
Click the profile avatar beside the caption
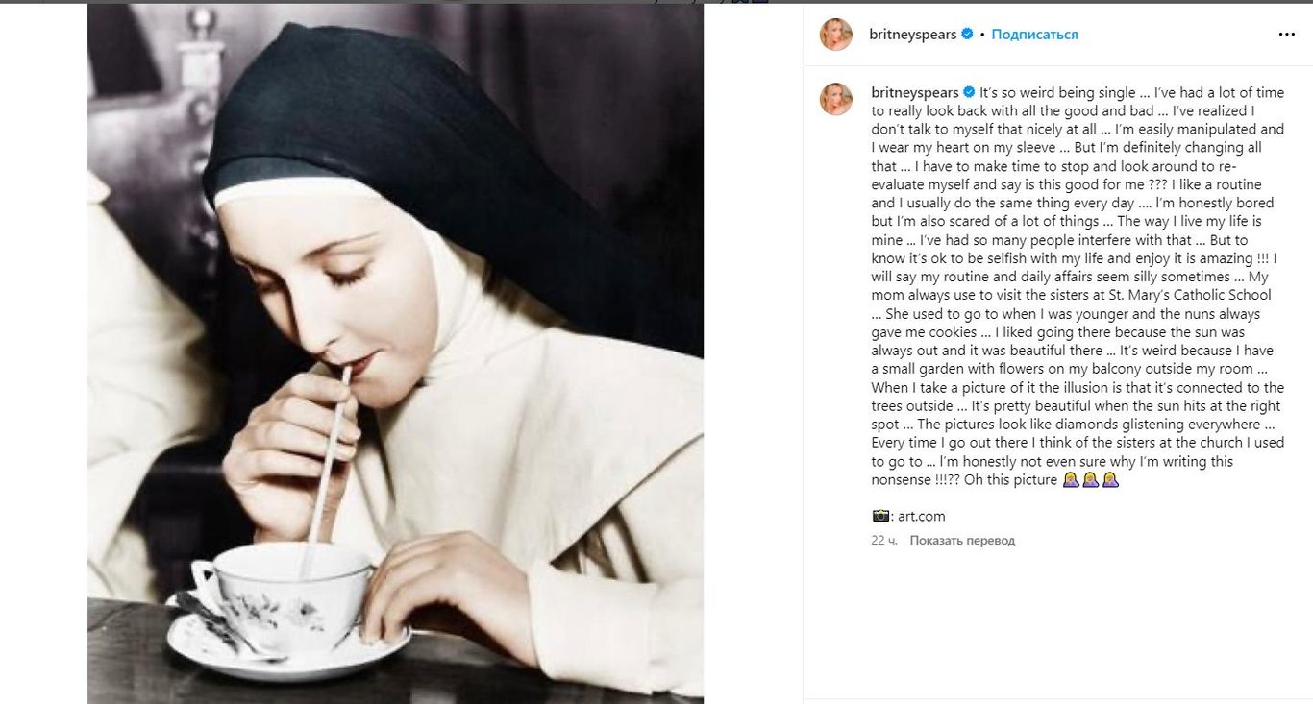coord(835,99)
